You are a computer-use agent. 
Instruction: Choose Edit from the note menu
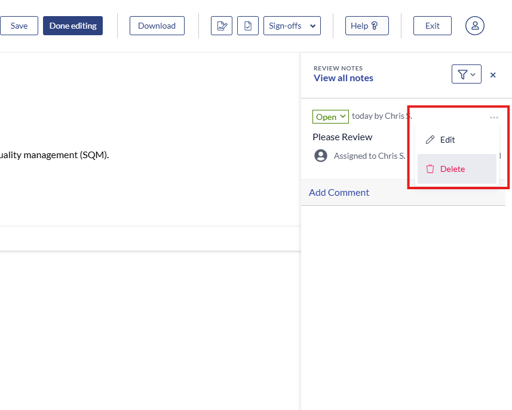tap(447, 140)
